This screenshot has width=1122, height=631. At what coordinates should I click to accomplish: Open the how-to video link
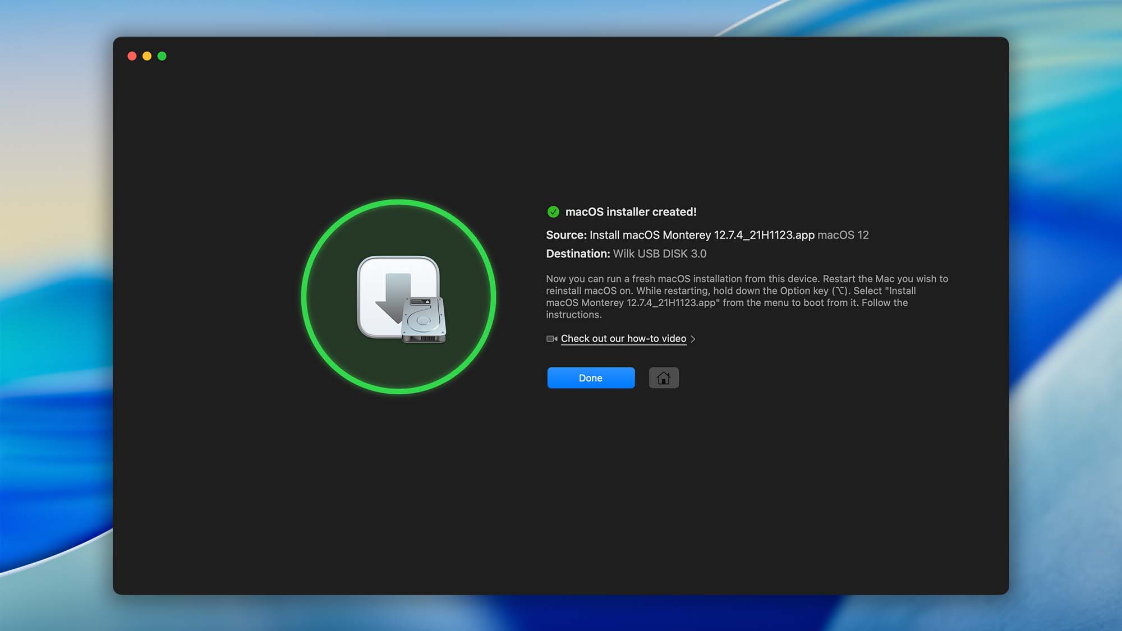click(623, 339)
